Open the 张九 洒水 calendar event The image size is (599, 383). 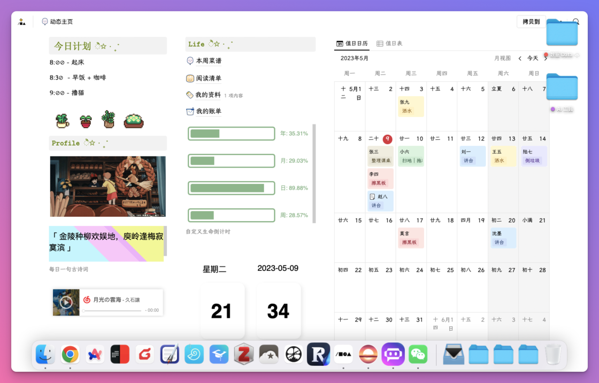pyautogui.click(x=411, y=106)
